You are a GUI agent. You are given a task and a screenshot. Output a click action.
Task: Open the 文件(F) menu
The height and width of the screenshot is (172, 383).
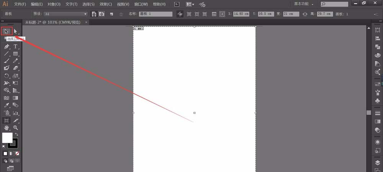point(20,4)
